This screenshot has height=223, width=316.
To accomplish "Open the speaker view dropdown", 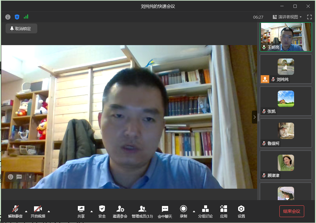I will [x=287, y=17].
